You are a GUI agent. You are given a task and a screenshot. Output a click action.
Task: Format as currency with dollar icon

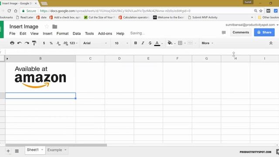pos(44,43)
